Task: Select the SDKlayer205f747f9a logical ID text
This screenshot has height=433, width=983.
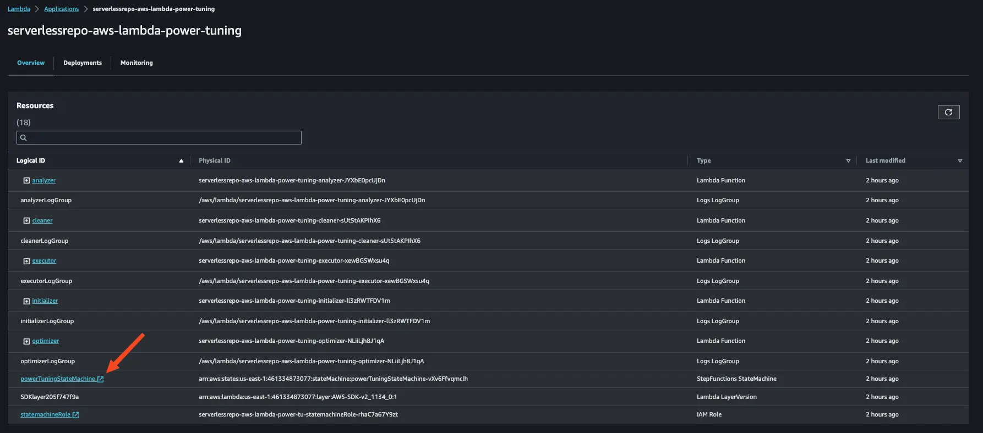Action: click(x=50, y=397)
